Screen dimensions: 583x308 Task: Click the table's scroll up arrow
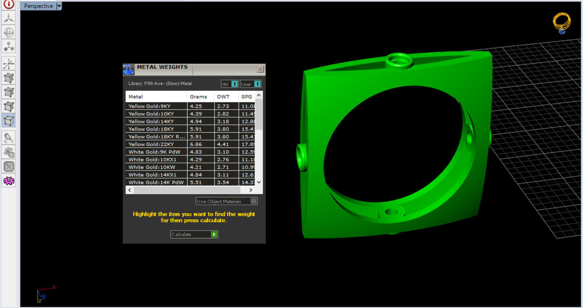coord(259,95)
